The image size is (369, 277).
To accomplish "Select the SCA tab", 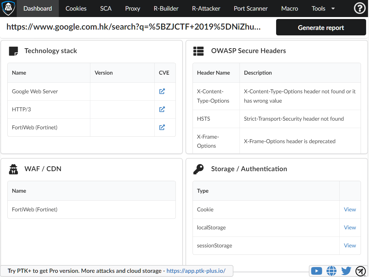I will click(x=106, y=9).
